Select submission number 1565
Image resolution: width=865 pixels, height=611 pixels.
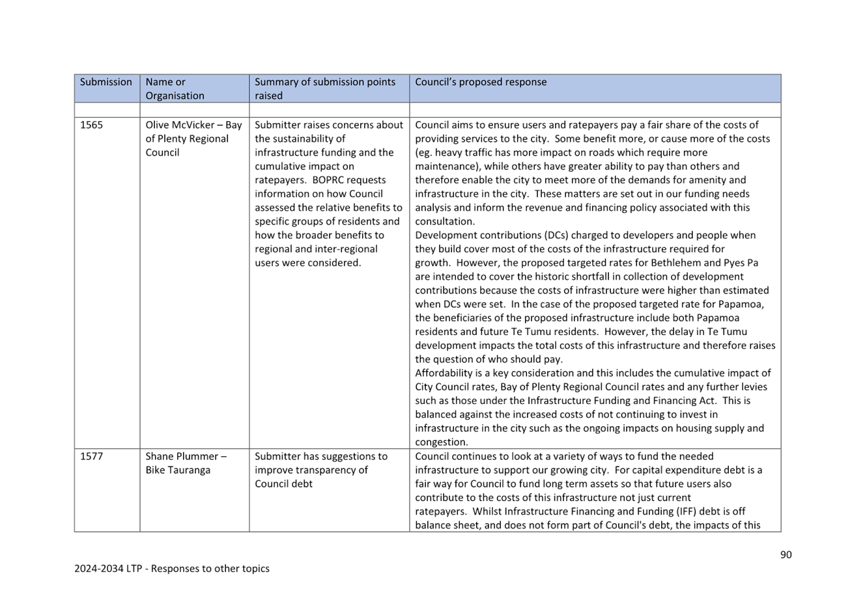coord(91,125)
